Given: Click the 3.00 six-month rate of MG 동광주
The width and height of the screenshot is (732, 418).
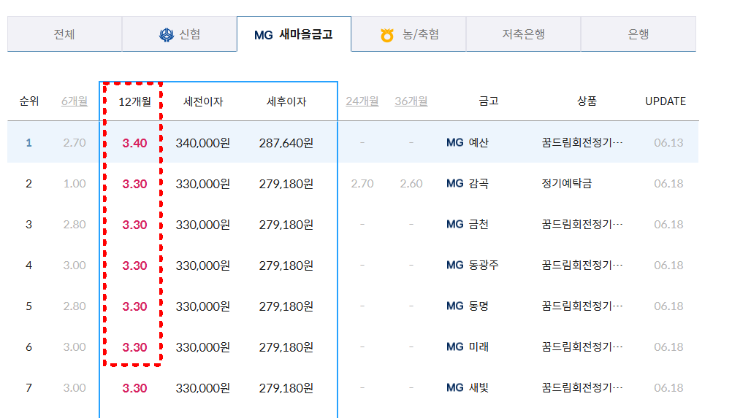Looking at the screenshot, I should 75,265.
